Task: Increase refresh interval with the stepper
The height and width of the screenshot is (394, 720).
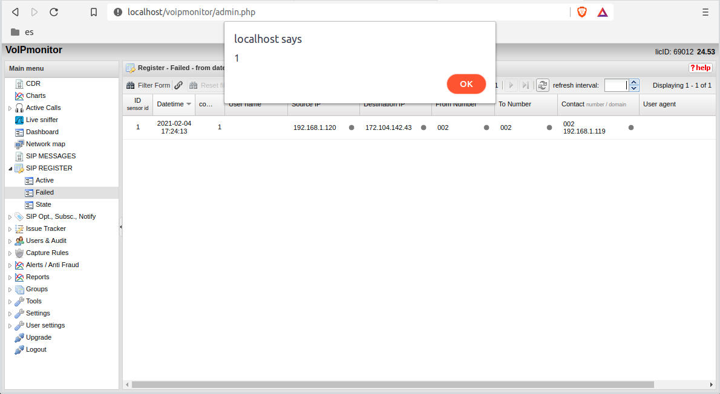Action: pyautogui.click(x=633, y=82)
